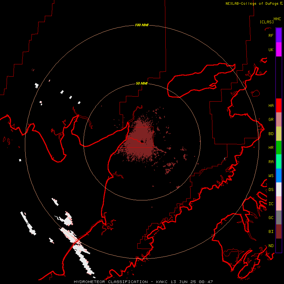Click the GC gray legend swatch
The image size is (284, 284).
(x=279, y=217)
